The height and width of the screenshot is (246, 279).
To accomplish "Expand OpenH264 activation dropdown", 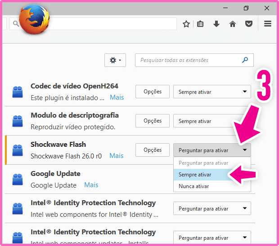I will tap(212, 92).
